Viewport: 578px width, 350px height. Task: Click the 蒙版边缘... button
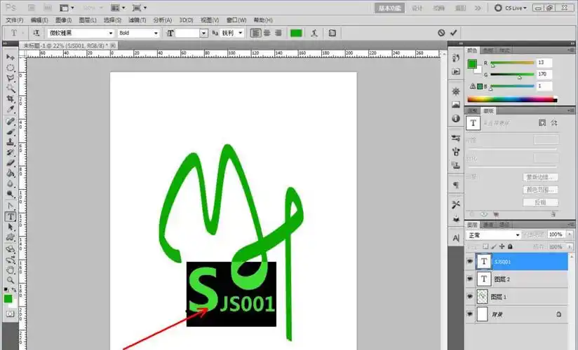(540, 177)
